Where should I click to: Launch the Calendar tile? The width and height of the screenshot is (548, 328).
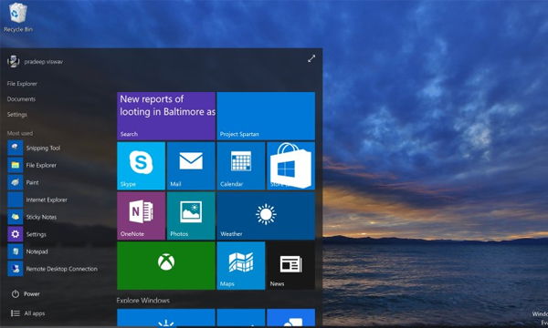pyautogui.click(x=241, y=166)
